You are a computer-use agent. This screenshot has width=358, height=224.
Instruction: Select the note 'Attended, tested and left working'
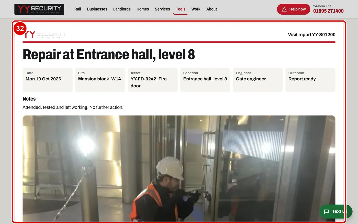pos(55,107)
